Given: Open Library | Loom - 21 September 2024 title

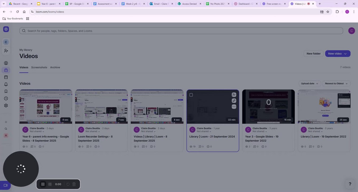Looking at the screenshot, I should click(212, 137).
